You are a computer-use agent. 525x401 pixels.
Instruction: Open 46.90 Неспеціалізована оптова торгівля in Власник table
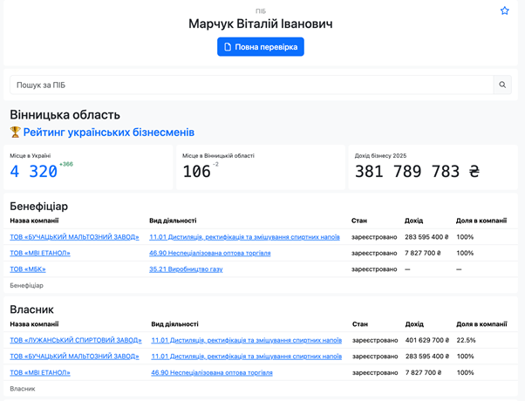coord(212,372)
